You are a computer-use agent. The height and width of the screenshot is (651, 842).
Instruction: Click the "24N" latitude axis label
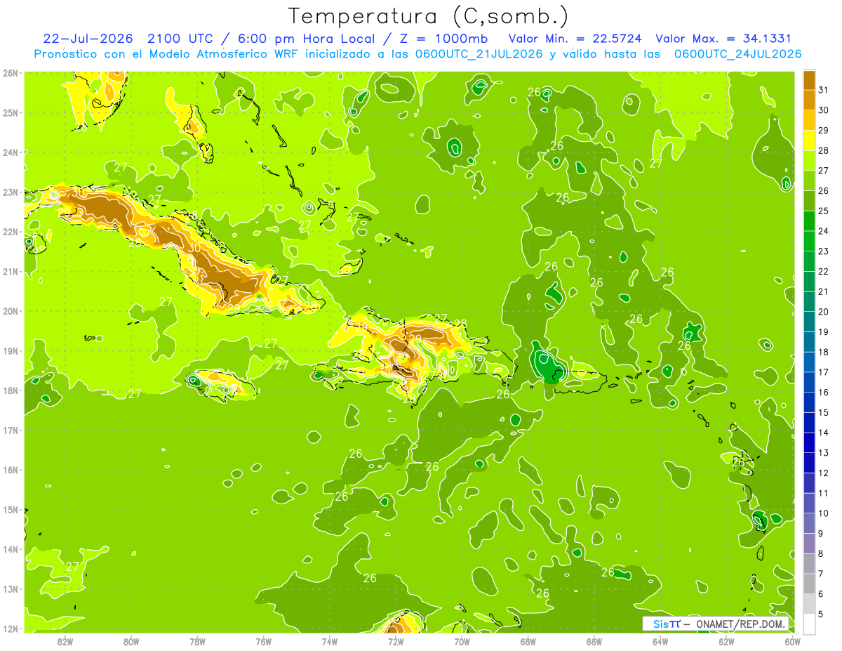tap(11, 152)
